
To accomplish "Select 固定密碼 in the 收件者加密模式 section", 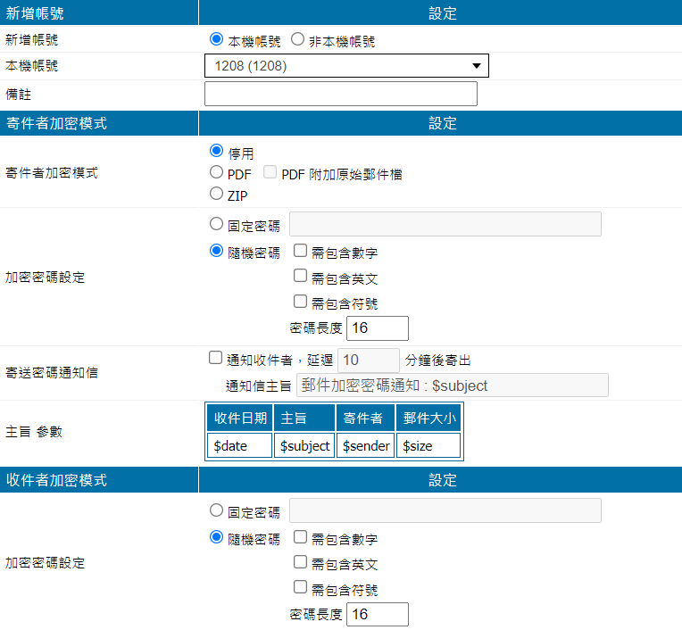I will [x=215, y=511].
